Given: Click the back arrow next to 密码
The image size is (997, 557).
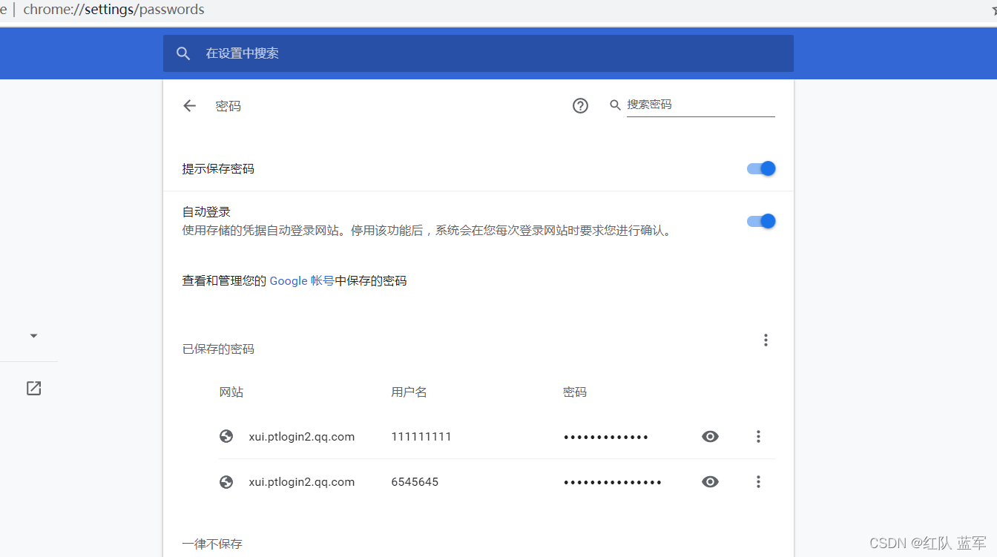Looking at the screenshot, I should click(189, 106).
